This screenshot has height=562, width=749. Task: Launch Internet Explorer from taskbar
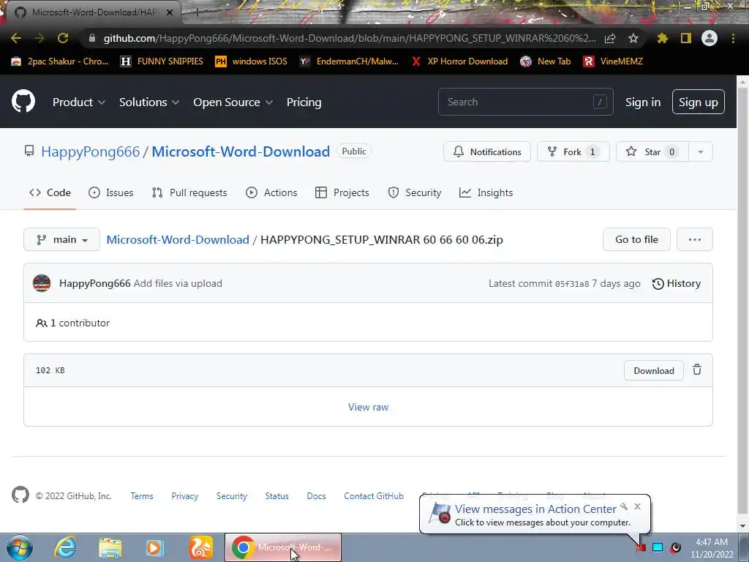[65, 547]
